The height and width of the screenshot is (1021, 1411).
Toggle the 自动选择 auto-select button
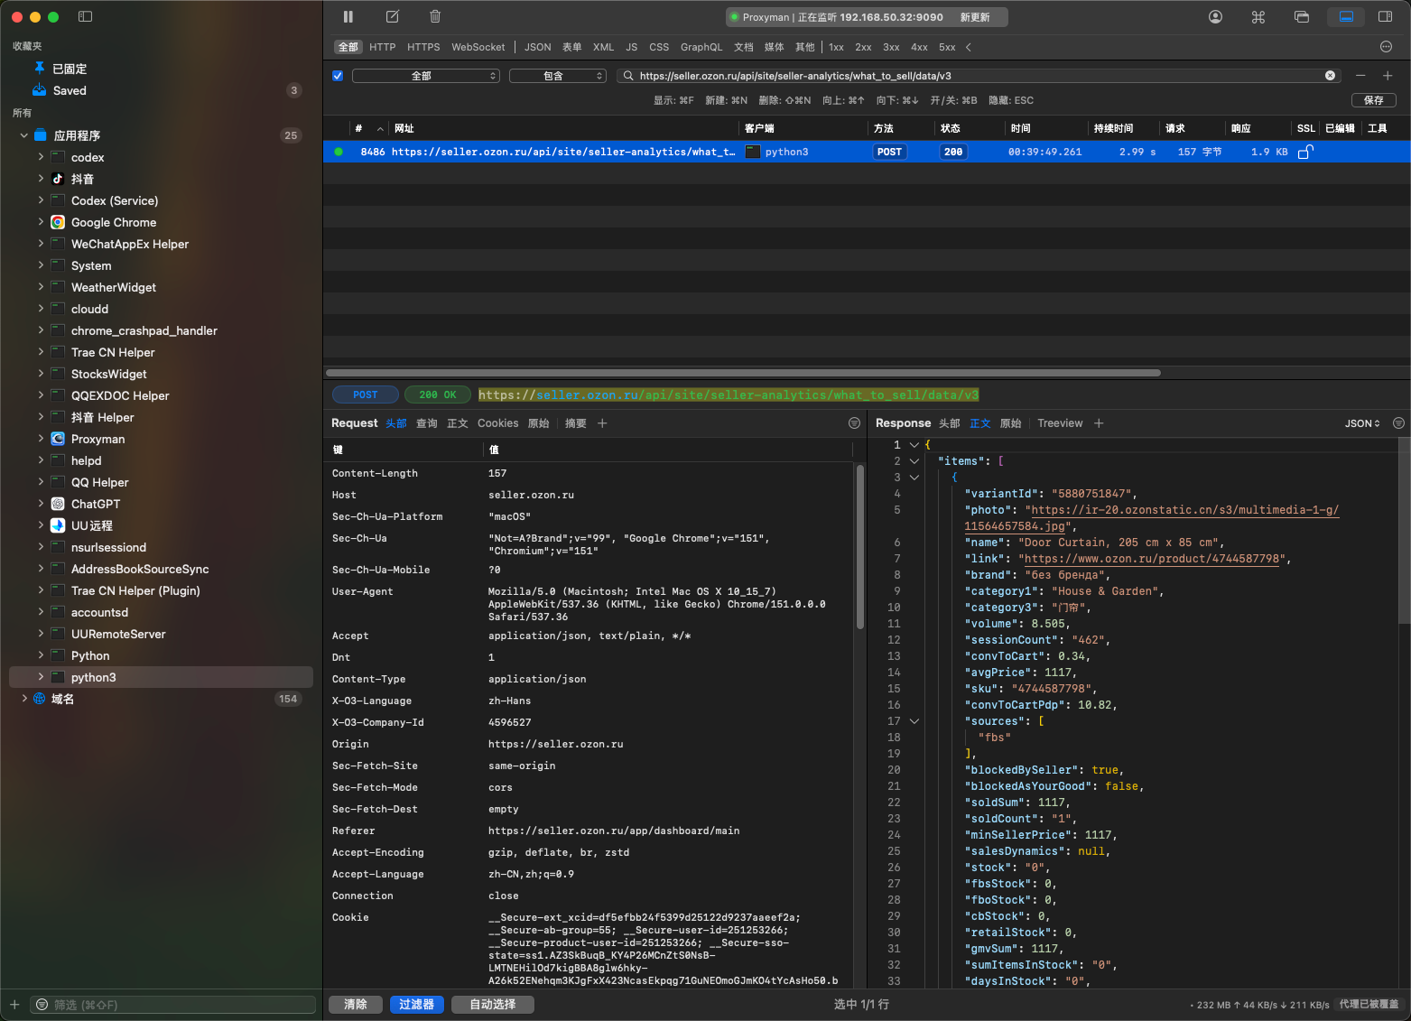point(493,1004)
